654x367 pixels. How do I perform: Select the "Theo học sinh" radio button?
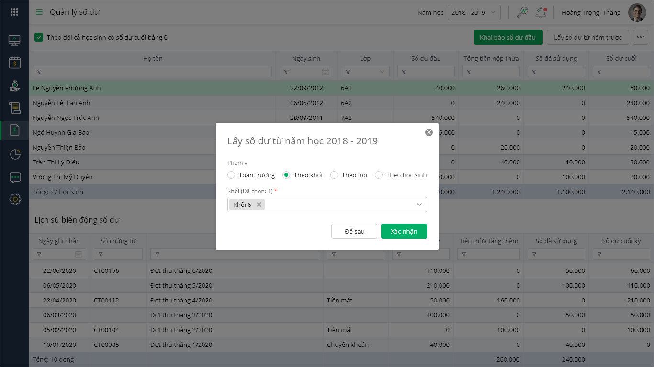click(x=379, y=175)
